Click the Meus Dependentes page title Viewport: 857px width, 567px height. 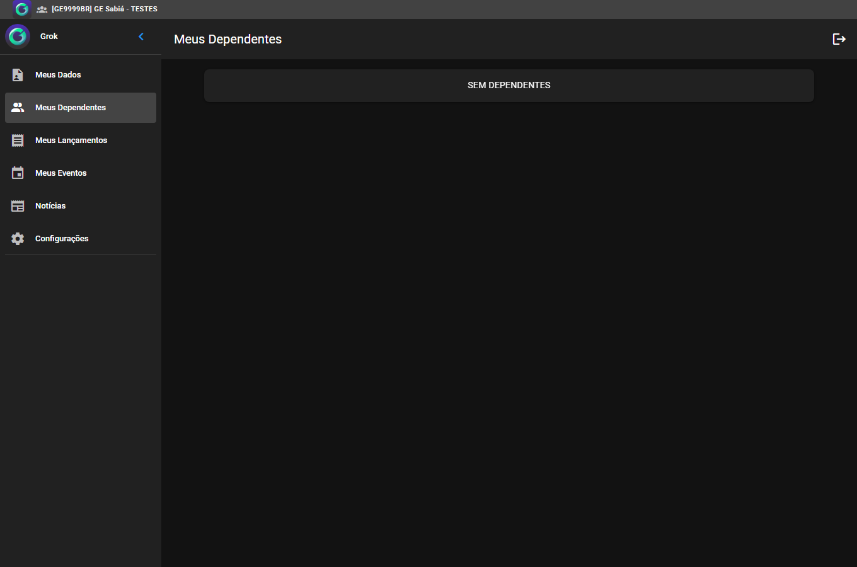pos(228,39)
